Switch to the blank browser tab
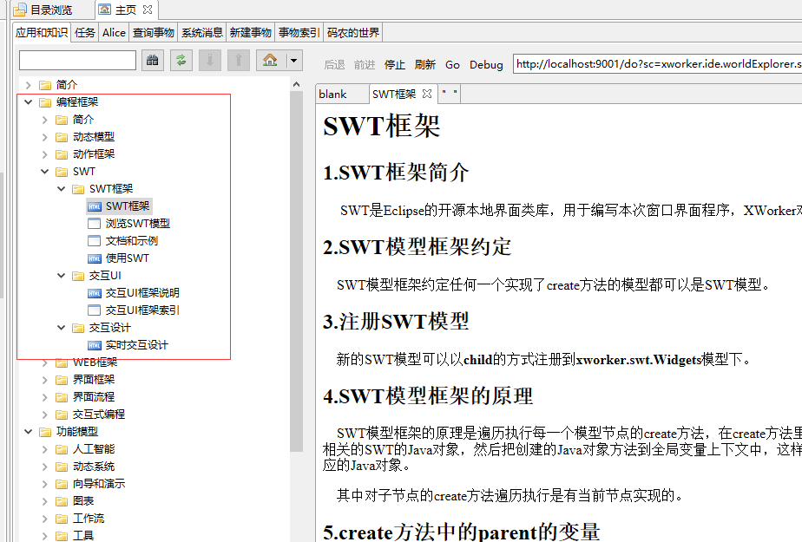This screenshot has width=802, height=542. coord(332,94)
